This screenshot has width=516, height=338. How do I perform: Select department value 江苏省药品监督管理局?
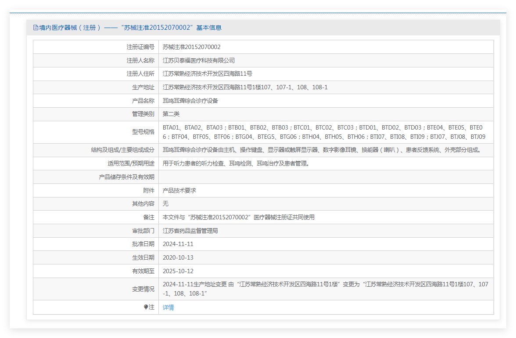(190, 231)
